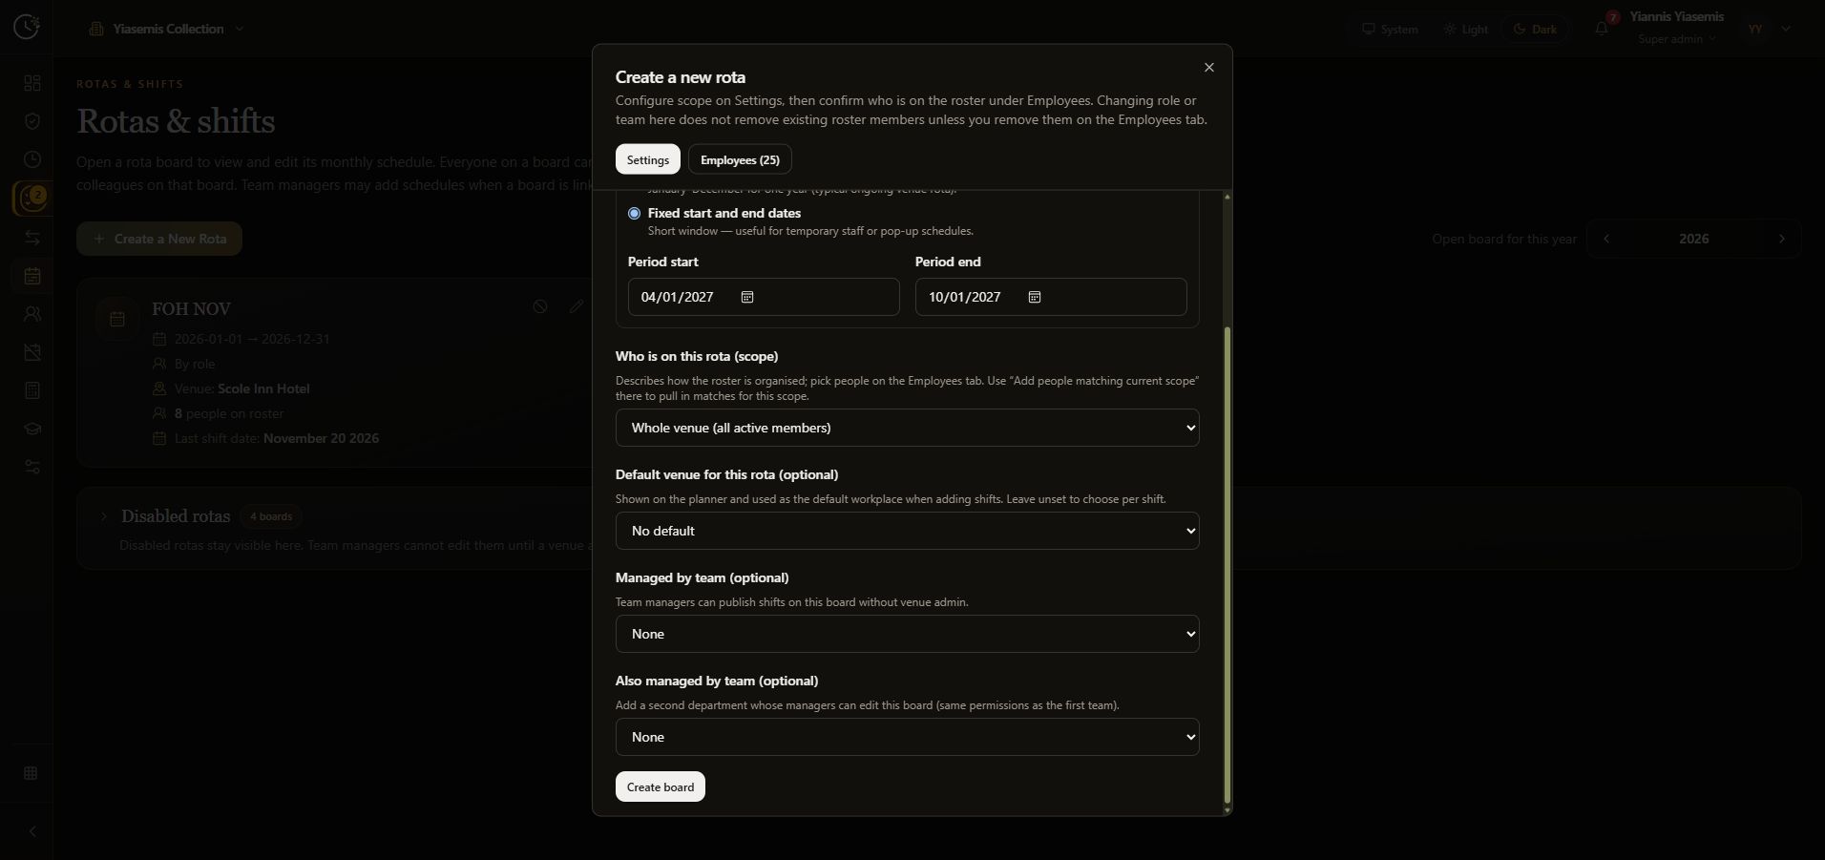Switch theme to System
The width and height of the screenshot is (1825, 860).
[1390, 29]
